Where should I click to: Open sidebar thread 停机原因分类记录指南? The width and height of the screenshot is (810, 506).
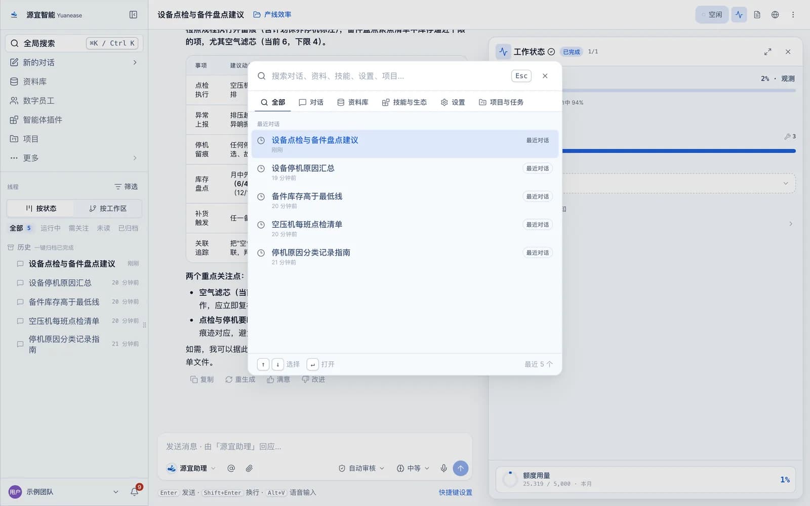(x=78, y=344)
